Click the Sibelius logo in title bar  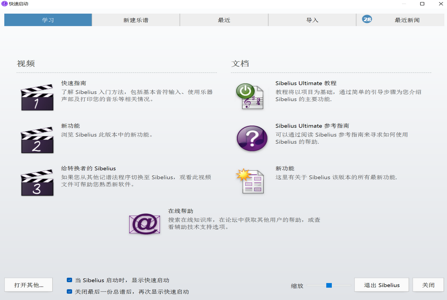pyautogui.click(x=4, y=4)
